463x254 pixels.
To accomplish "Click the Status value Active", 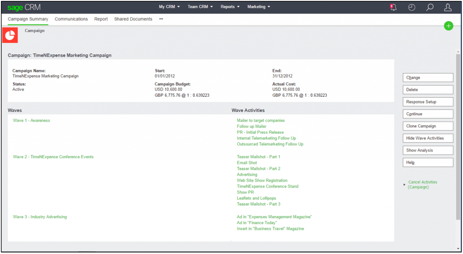I will [x=18, y=89].
